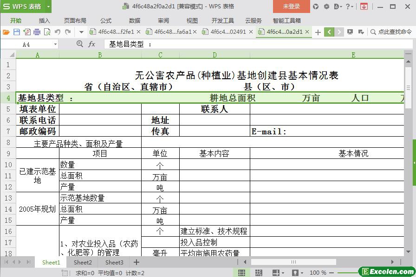Open the 数据 tab

[135, 20]
